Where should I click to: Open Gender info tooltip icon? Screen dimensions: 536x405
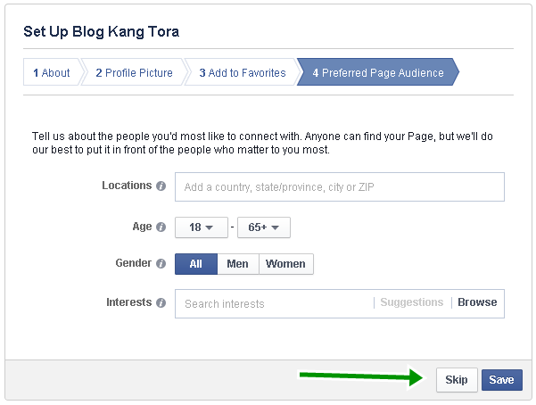click(x=161, y=264)
